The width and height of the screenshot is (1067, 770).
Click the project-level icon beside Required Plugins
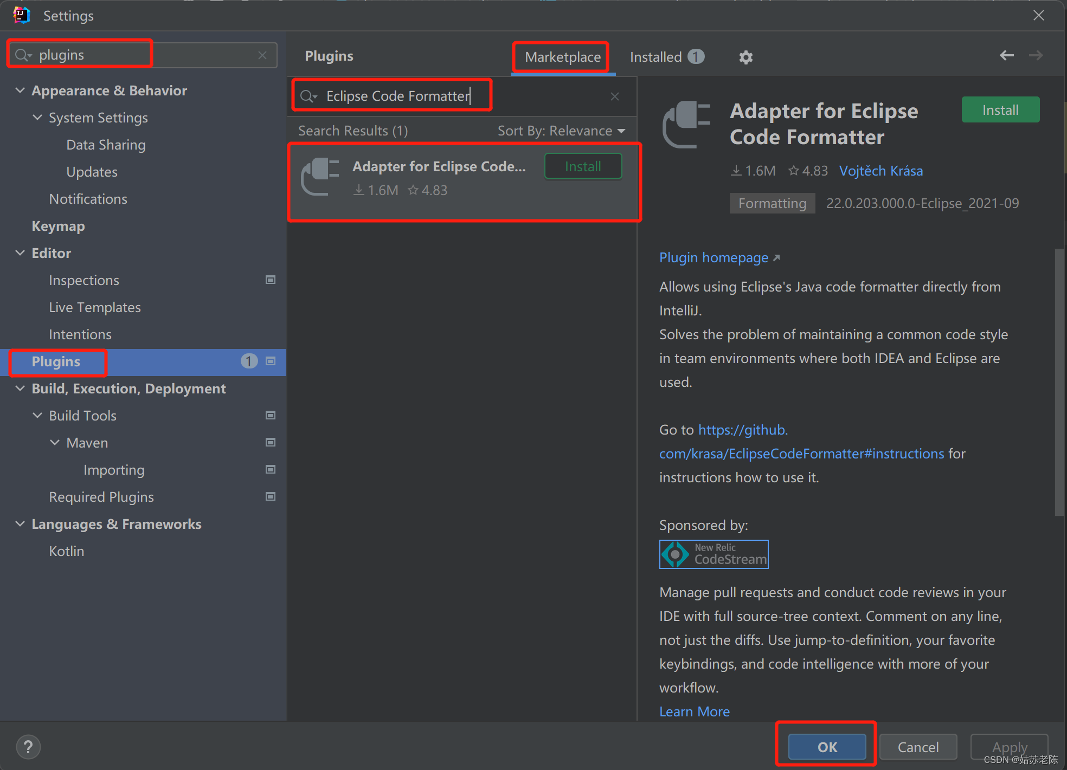pyautogui.click(x=270, y=496)
